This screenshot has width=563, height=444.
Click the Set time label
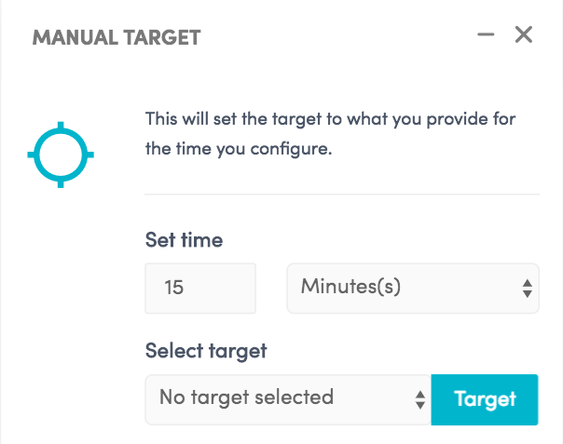point(184,239)
